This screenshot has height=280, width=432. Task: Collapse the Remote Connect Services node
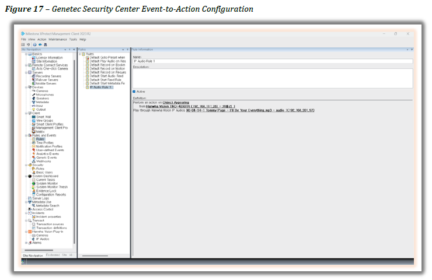point(26,65)
